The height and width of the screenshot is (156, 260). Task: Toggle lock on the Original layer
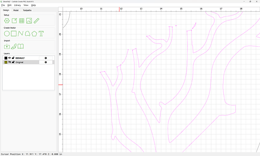tap(13, 62)
